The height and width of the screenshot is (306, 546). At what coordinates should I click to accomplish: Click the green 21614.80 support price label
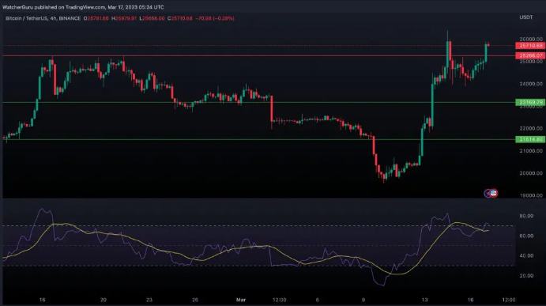[530, 140]
